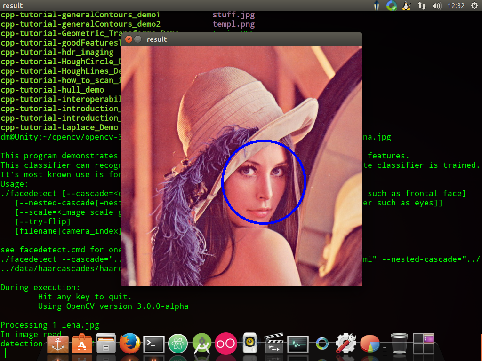
Task: Launch the pie chart disk usage app
Action: pyautogui.click(x=370, y=344)
